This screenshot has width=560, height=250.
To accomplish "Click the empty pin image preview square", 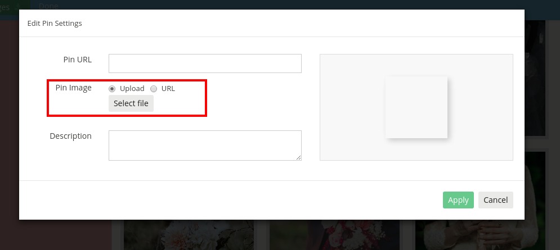I will 416,107.
